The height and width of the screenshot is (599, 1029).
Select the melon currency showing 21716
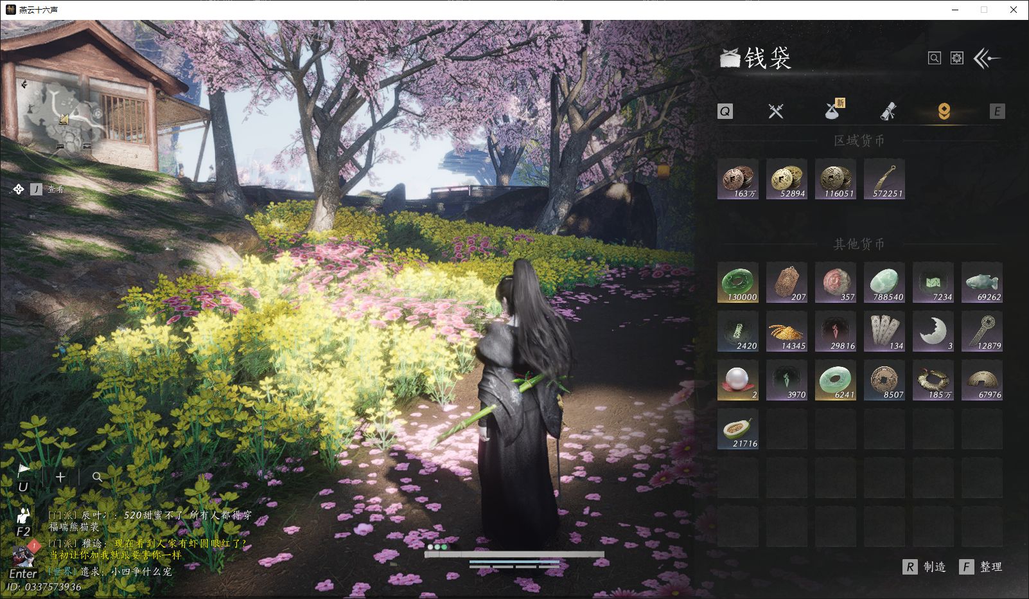[738, 429]
